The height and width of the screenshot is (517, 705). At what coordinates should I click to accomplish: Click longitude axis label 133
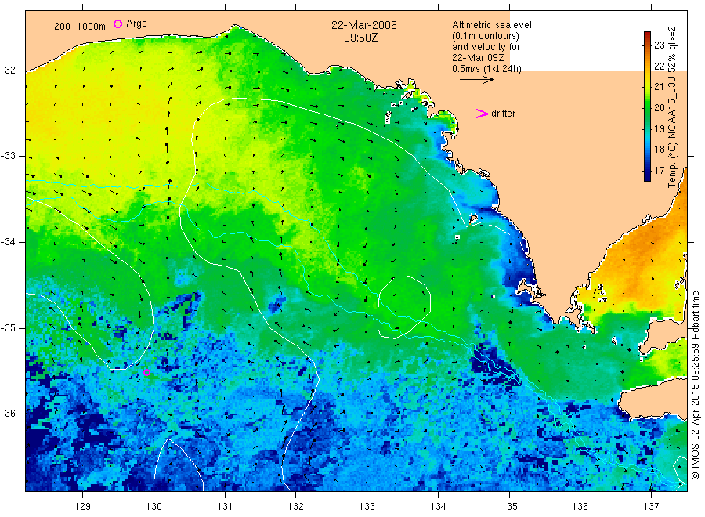click(367, 506)
